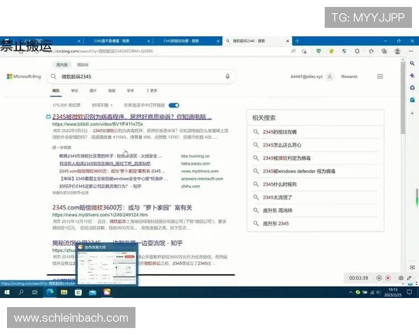
Task: Click the Read aloud icon in address bar
Action: pos(293,51)
